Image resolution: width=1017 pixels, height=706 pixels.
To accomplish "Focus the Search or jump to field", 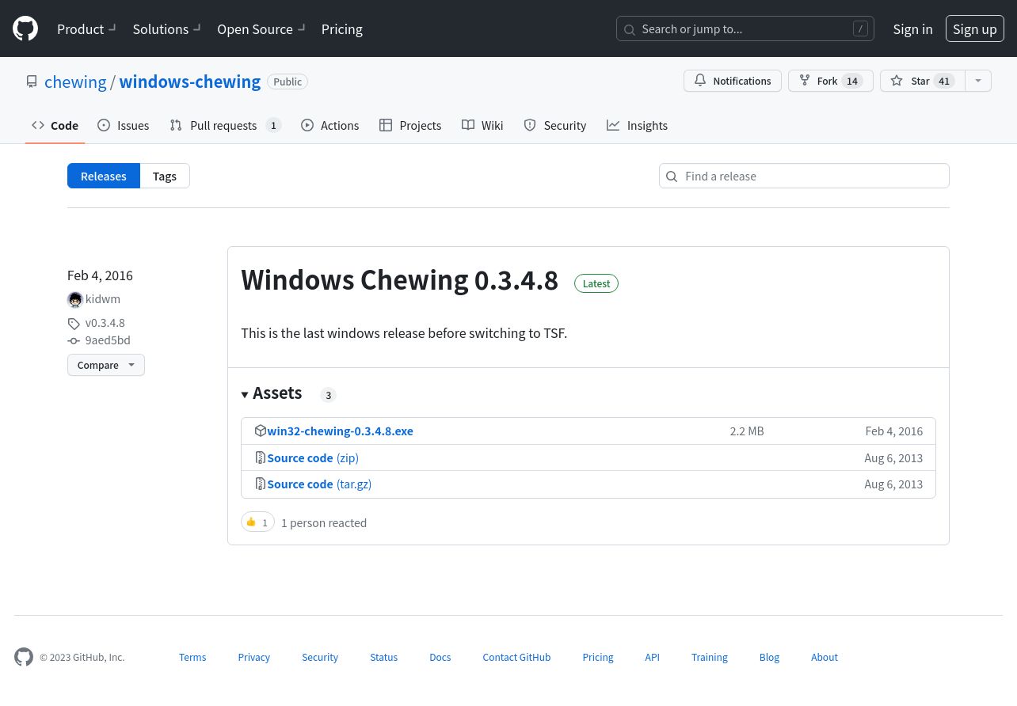I will coord(745,29).
